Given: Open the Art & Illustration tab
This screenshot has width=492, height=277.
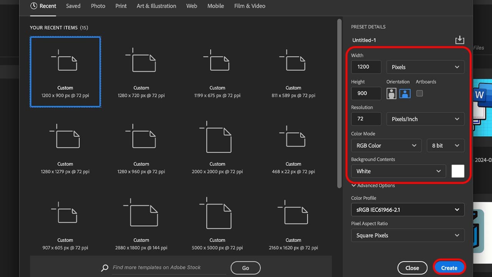Looking at the screenshot, I should coord(156,6).
